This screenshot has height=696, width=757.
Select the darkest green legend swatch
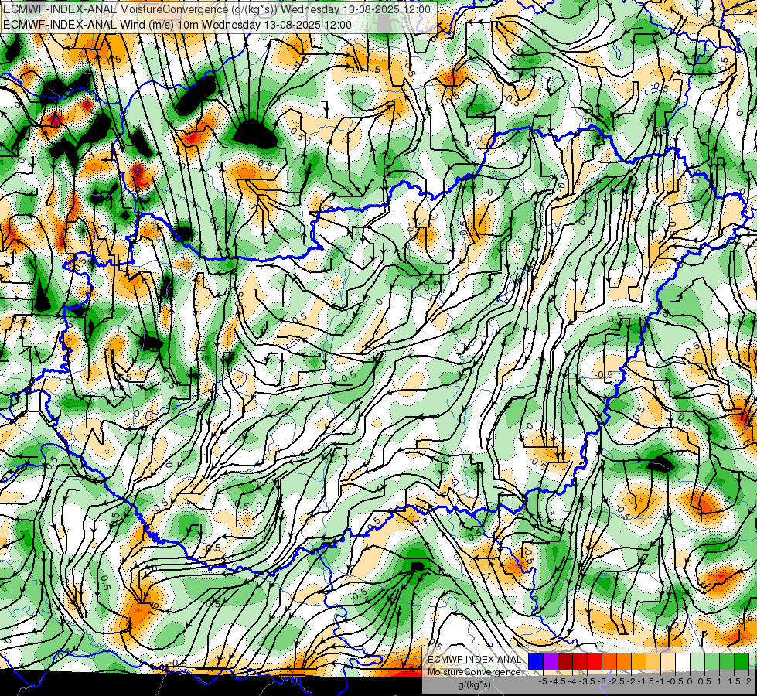[742, 661]
